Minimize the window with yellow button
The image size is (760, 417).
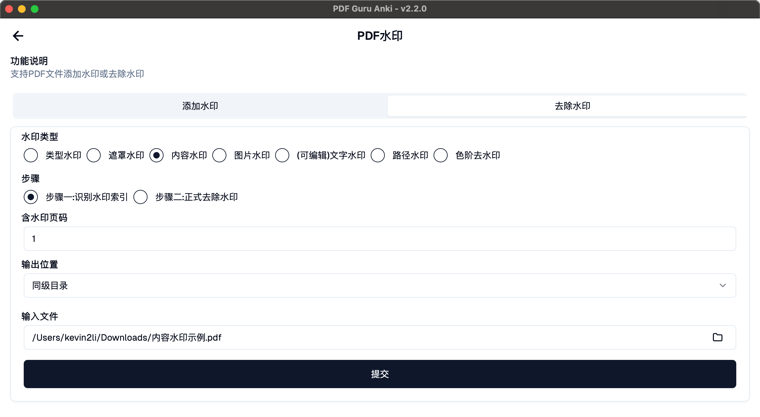coord(22,9)
